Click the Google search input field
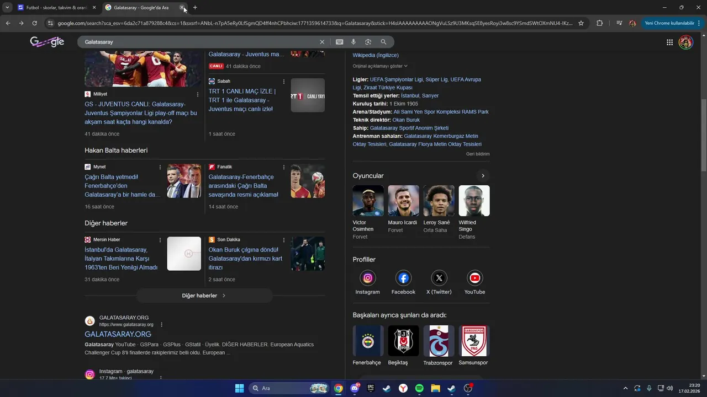The width and height of the screenshot is (707, 397). click(199, 42)
